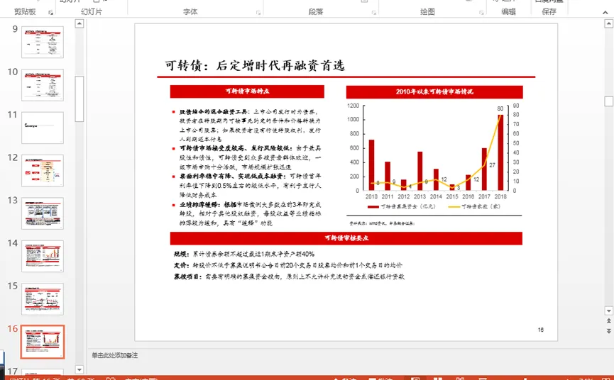Select slide 12 thumbnail

pyautogui.click(x=43, y=170)
